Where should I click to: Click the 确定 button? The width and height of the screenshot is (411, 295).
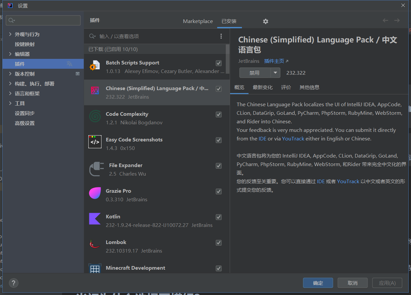(x=318, y=283)
